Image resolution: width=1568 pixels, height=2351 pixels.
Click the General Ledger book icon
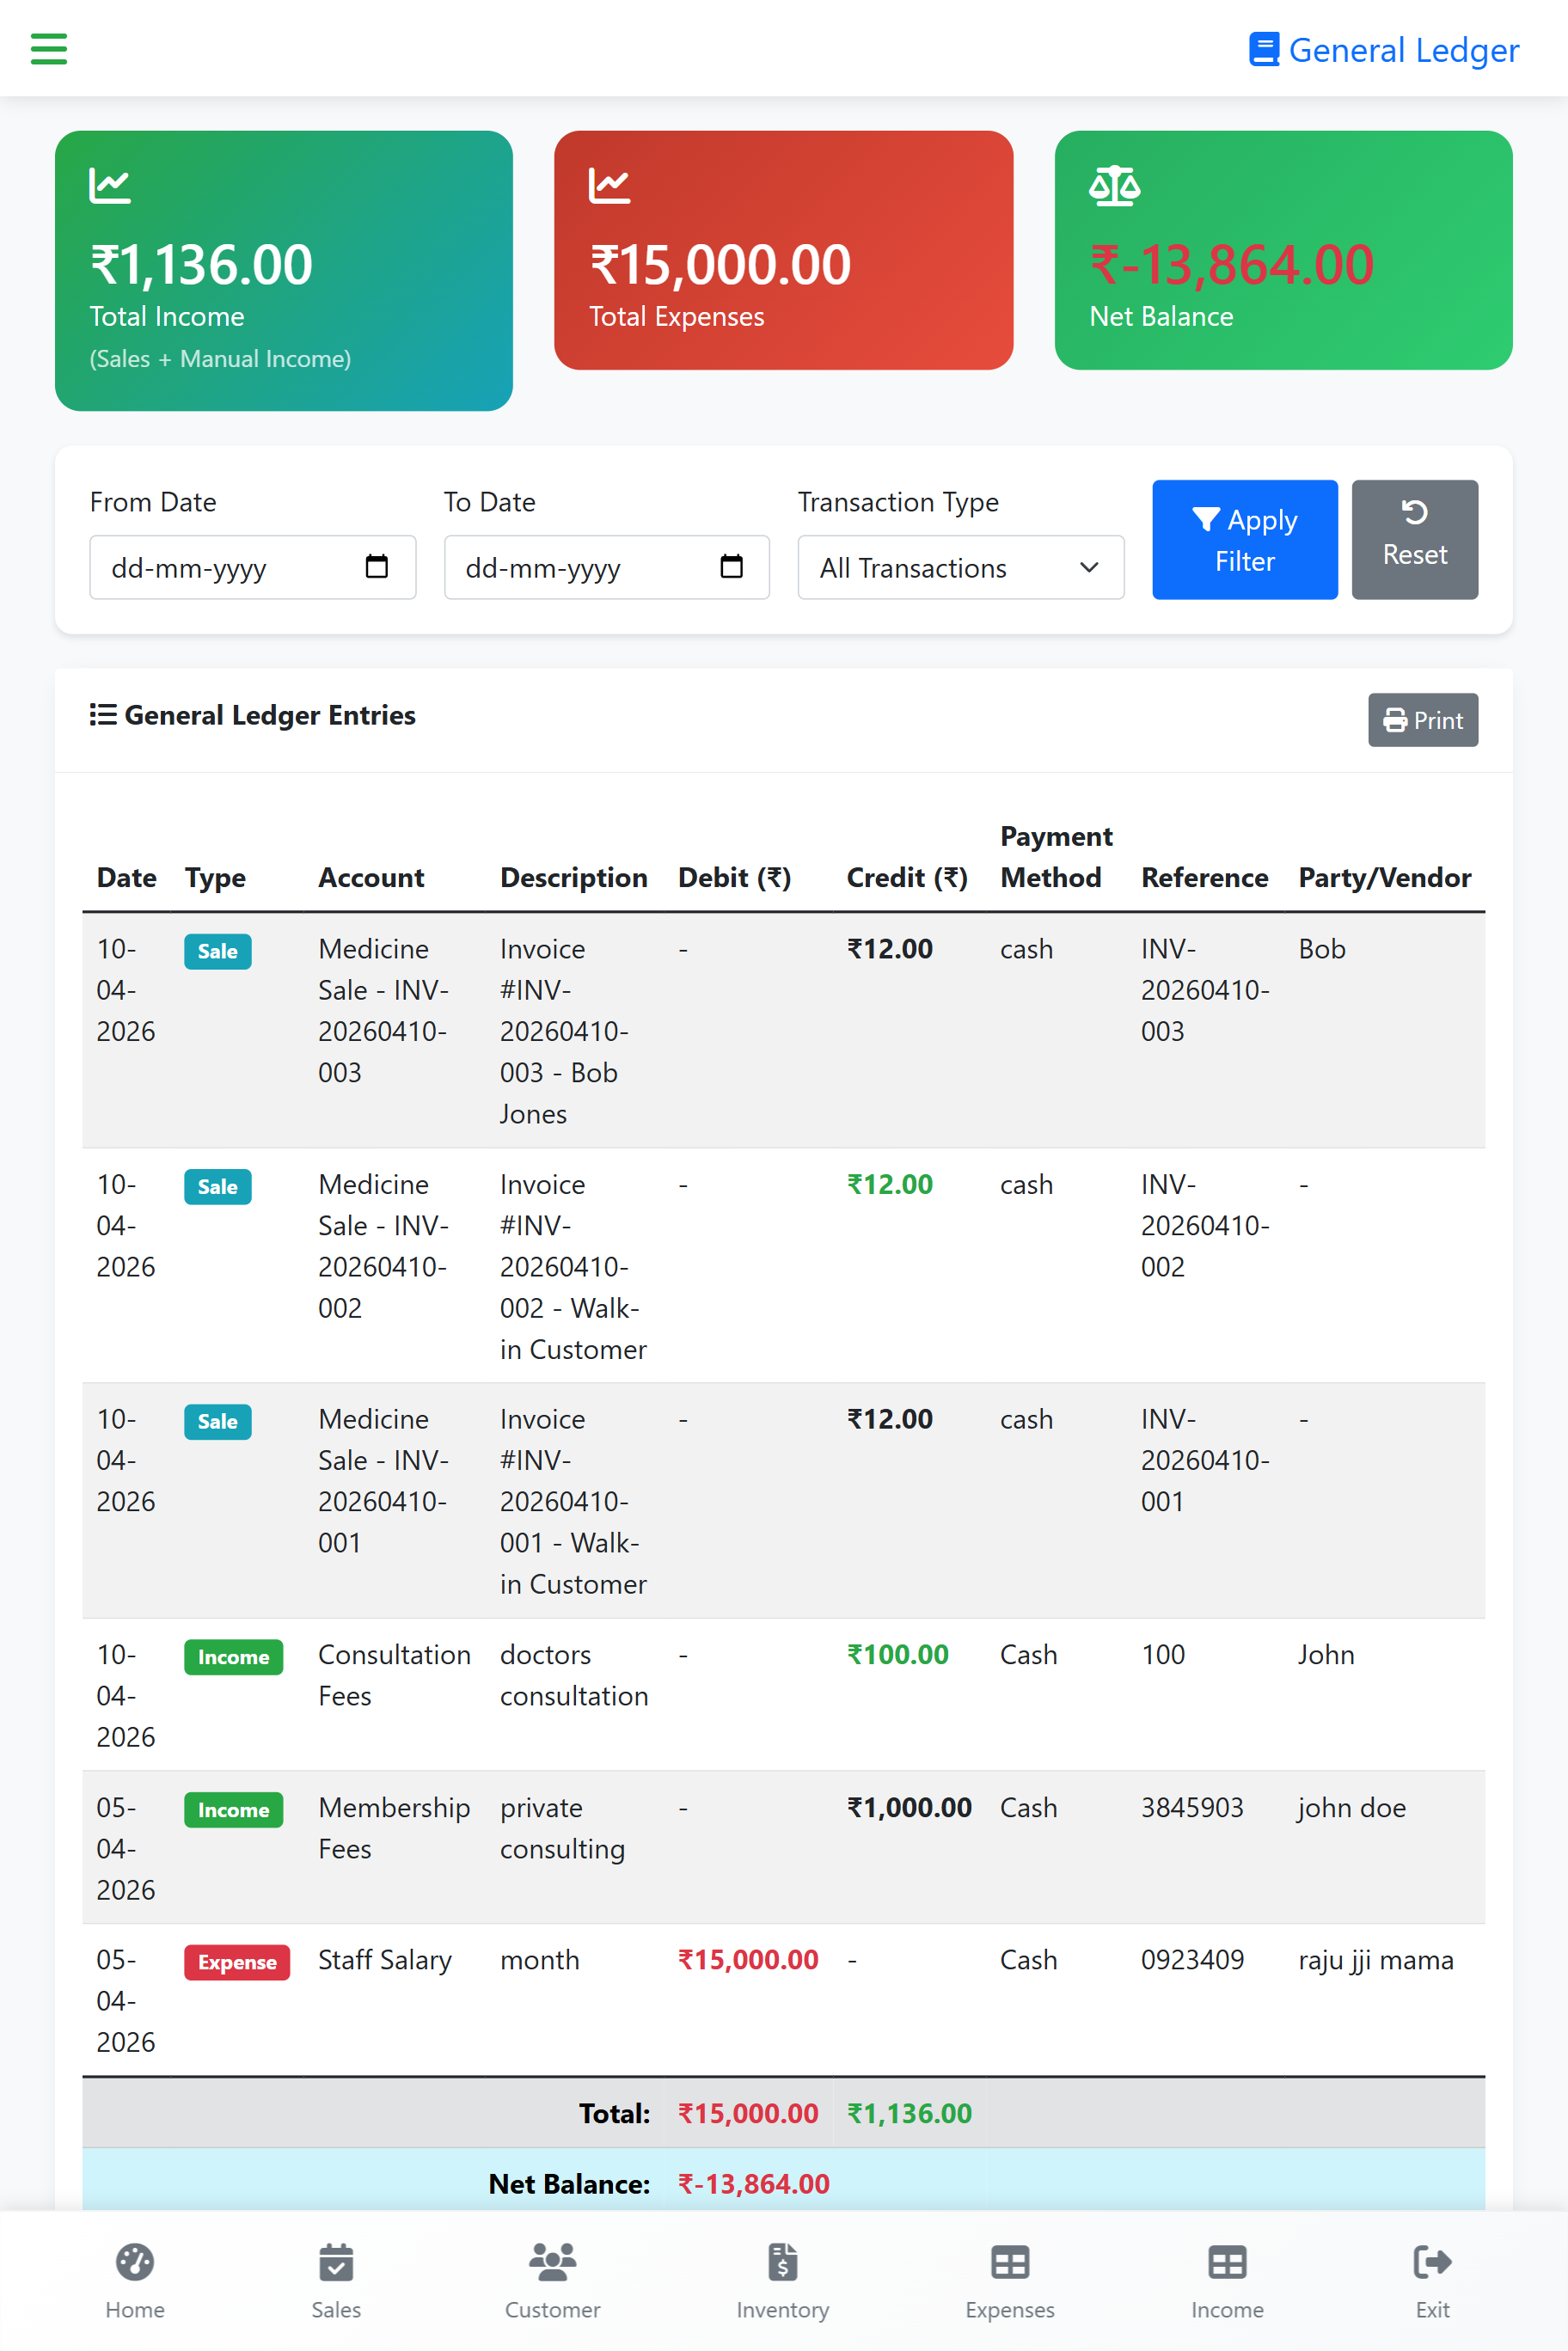[x=1264, y=49]
